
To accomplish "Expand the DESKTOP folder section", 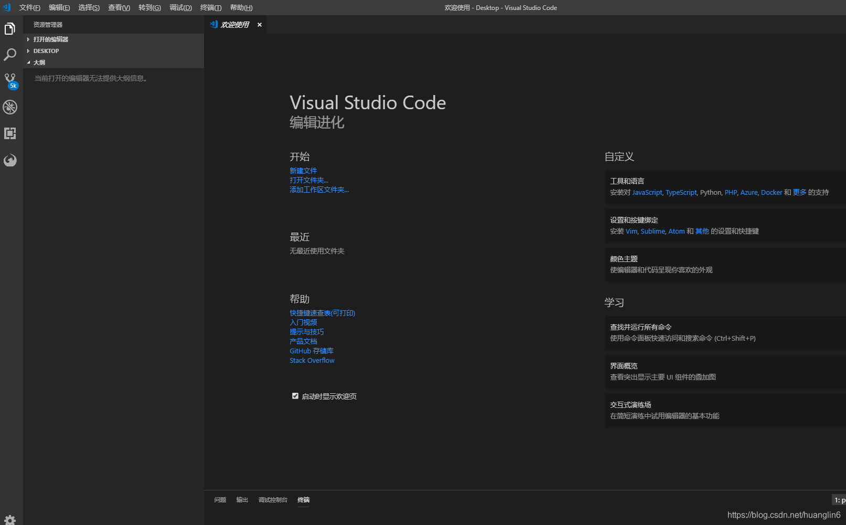I will point(46,50).
